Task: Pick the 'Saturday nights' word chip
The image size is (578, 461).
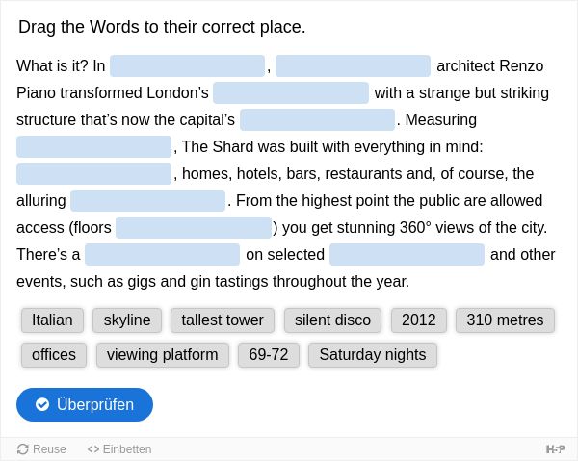Action: coord(373,355)
